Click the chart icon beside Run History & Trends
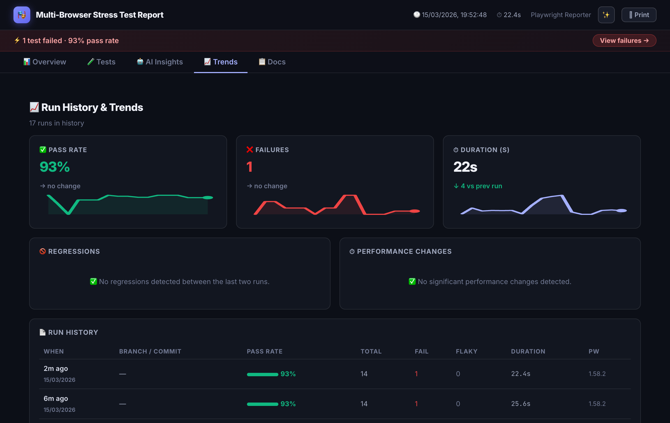This screenshot has width=670, height=423. coord(34,107)
